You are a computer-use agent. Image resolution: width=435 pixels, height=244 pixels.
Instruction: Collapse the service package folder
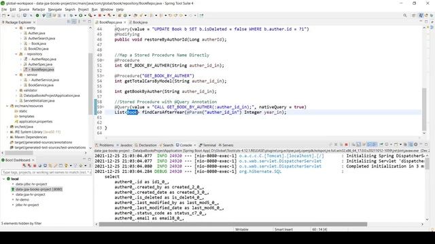(x=16, y=75)
